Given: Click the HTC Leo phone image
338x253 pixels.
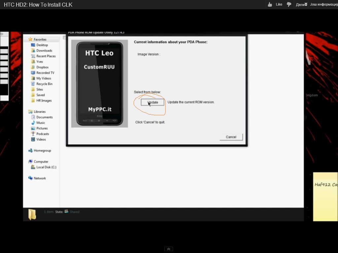Looking at the screenshot, I should click(x=100, y=83).
